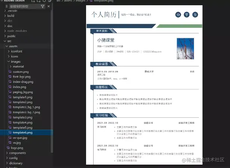Click the image file icon beside logo.png
Image resolution: width=230 pixels, height=168 pixels.
pos(8,148)
